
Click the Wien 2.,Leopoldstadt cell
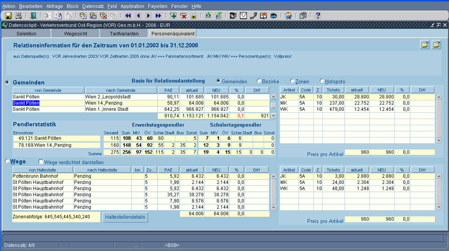121,97
